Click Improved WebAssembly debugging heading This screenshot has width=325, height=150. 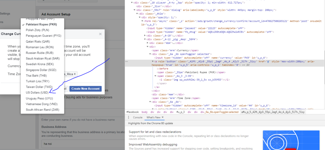[x=153, y=144]
